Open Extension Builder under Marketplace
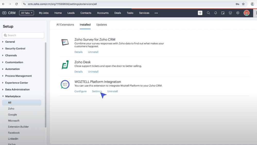257x145 pixels. [18, 127]
